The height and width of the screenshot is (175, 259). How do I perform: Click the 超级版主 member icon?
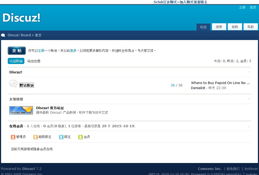(36, 137)
